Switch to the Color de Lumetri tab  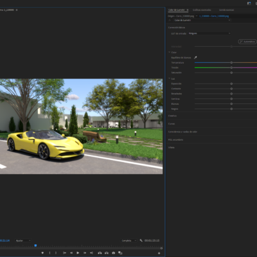pos(177,10)
